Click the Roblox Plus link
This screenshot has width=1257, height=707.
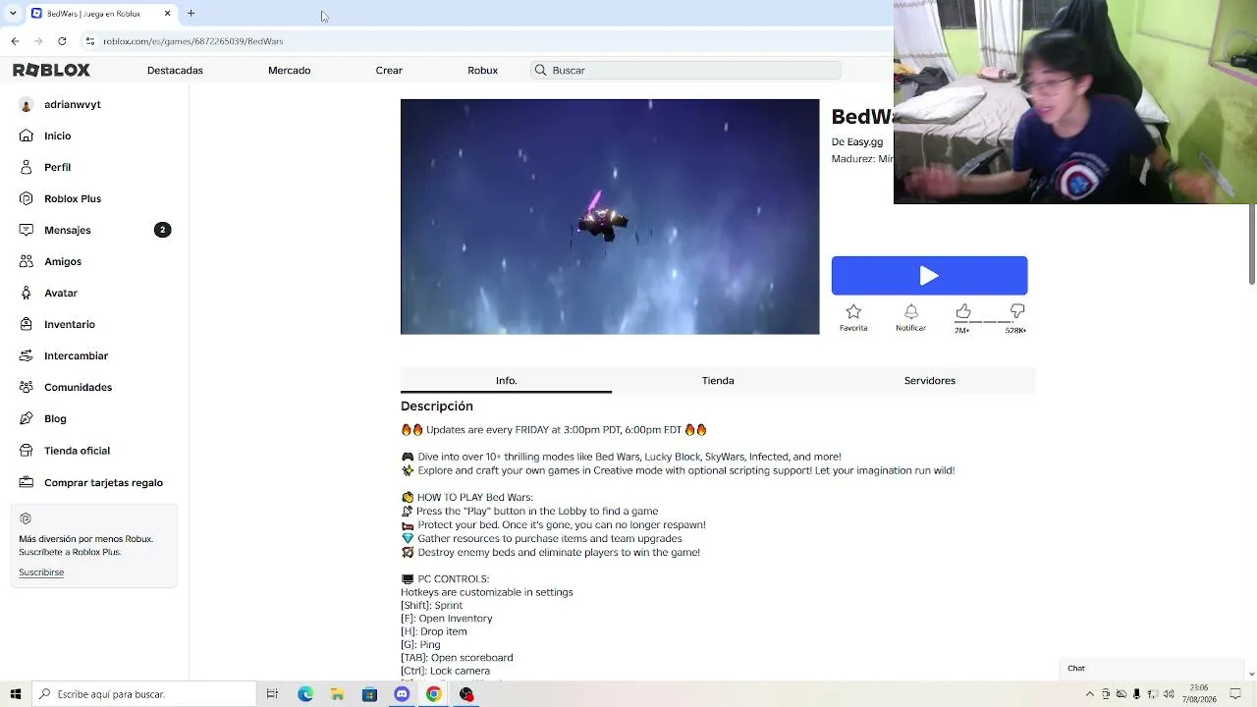tap(73, 198)
